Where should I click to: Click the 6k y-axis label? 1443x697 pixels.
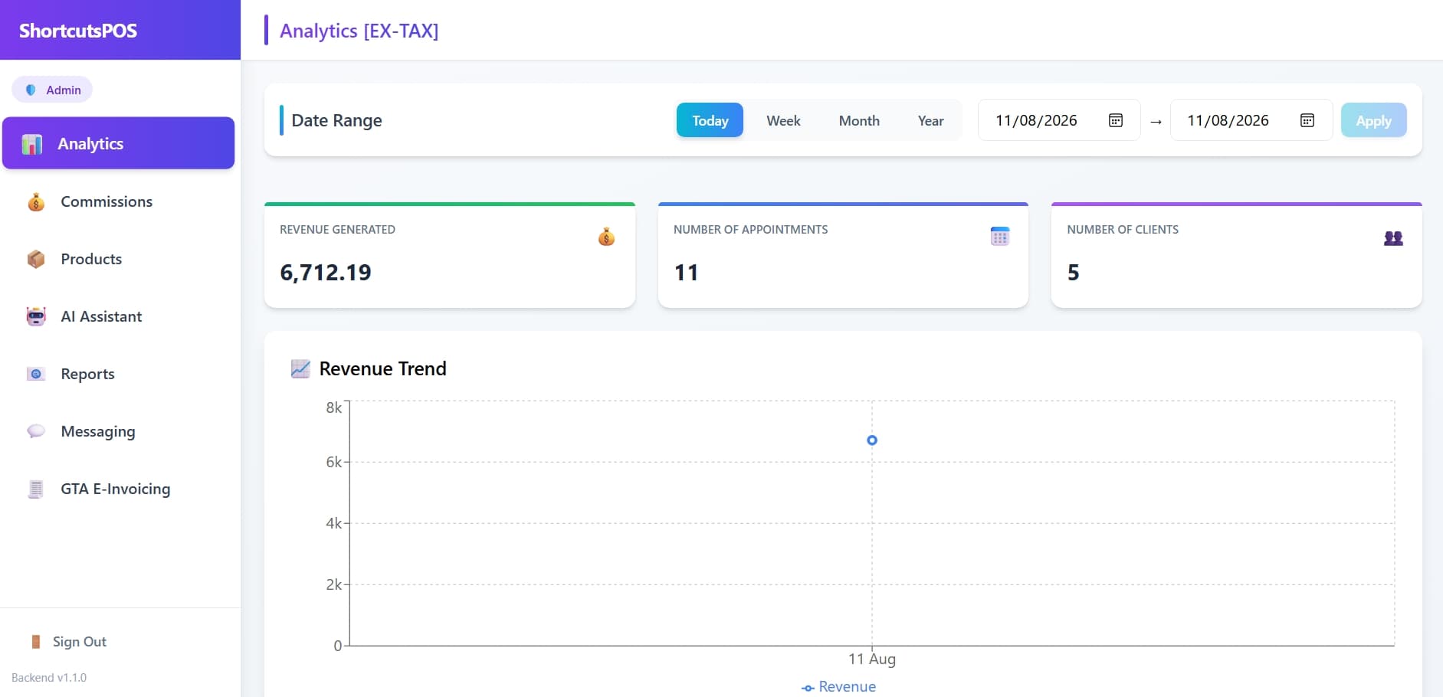333,462
